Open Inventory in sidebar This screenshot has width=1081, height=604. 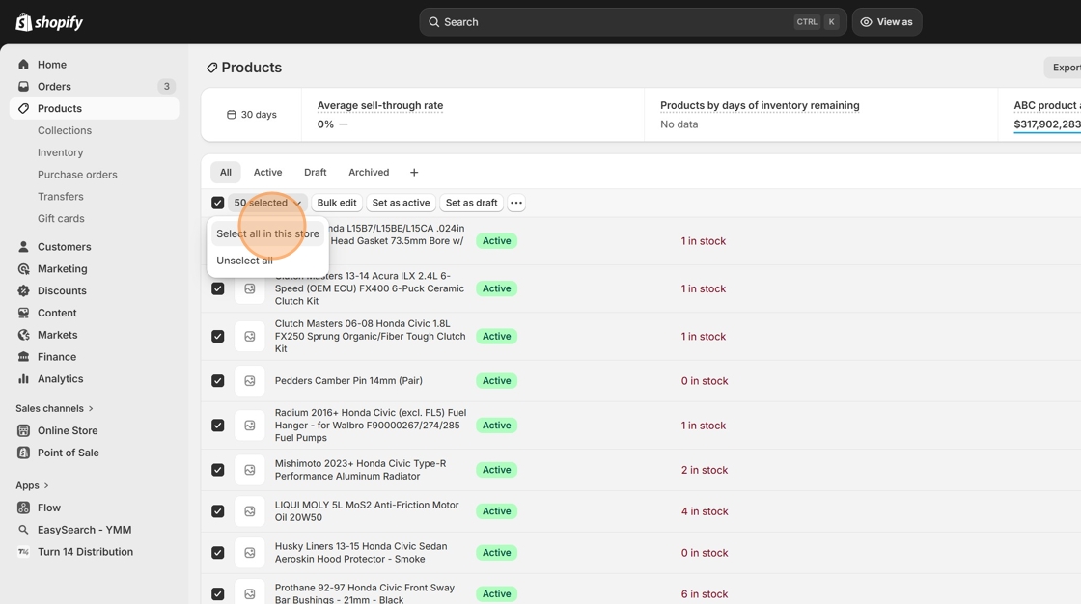[x=60, y=152]
